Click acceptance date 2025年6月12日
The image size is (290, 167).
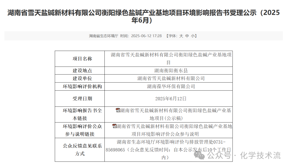click(171, 98)
